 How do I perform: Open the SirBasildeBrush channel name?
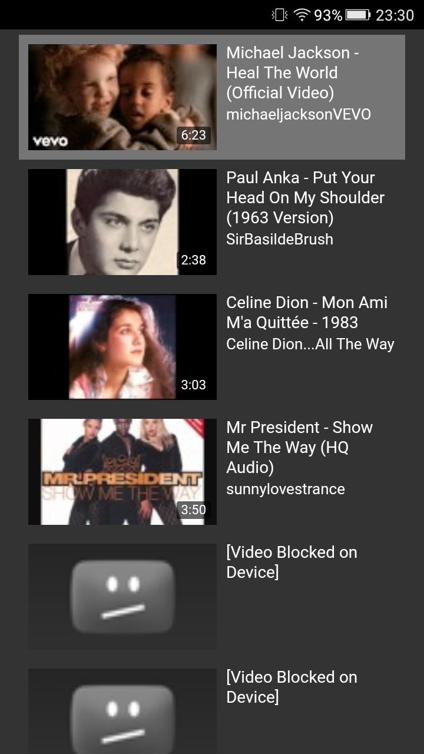coord(280,239)
